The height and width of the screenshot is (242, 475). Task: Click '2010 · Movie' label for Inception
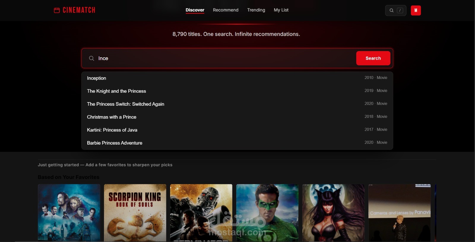376,77
